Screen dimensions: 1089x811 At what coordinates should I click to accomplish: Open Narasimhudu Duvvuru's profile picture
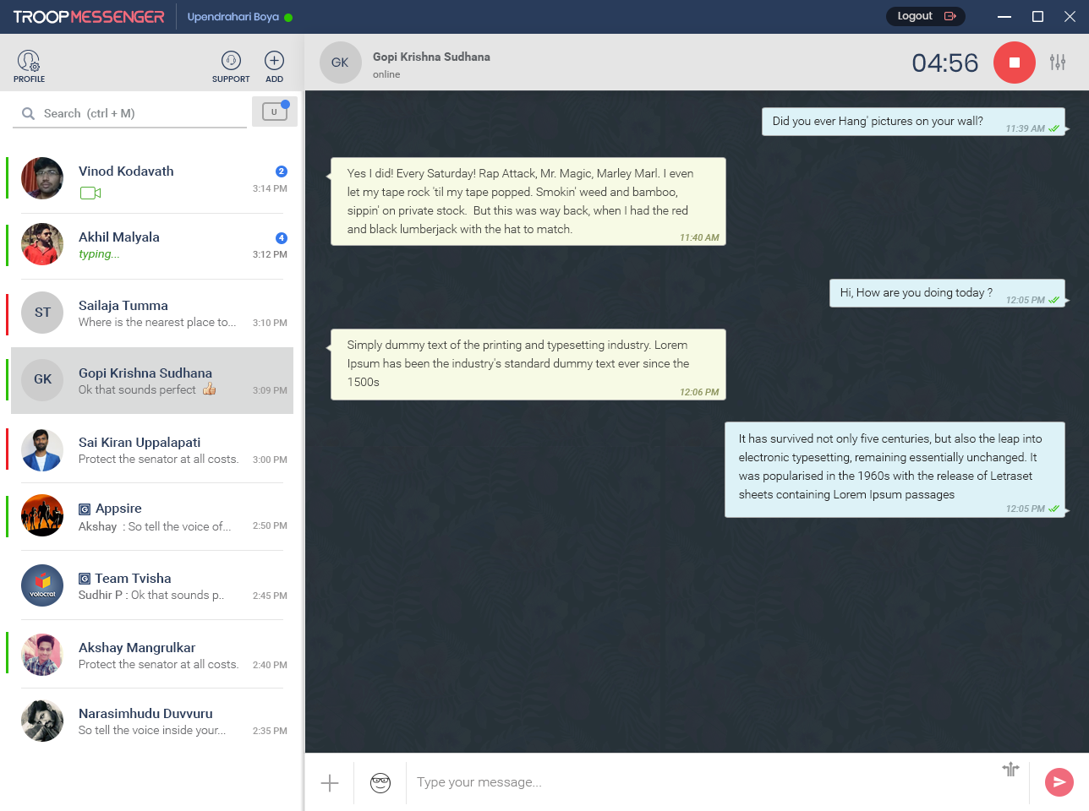pos(42,721)
